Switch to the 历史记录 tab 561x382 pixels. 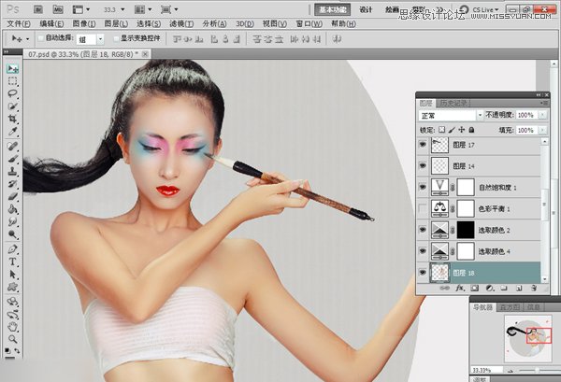click(x=453, y=104)
